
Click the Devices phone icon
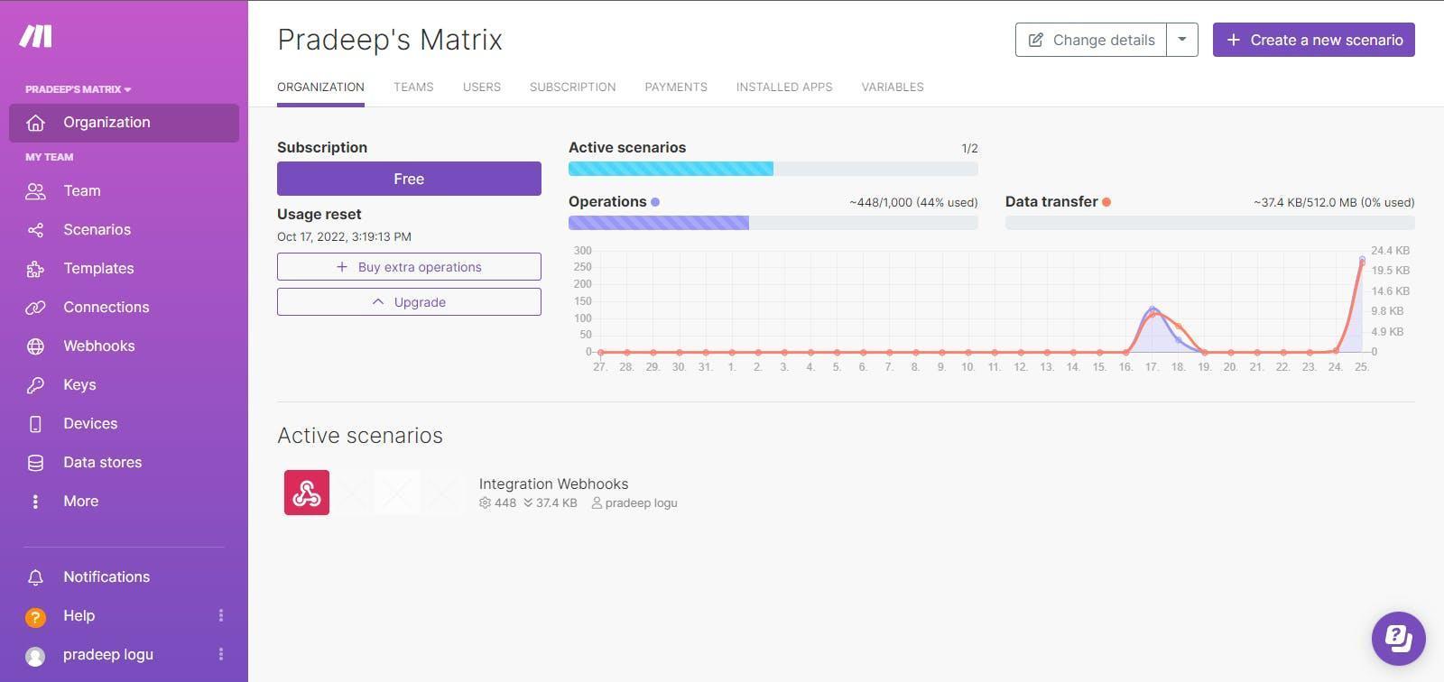(x=35, y=424)
